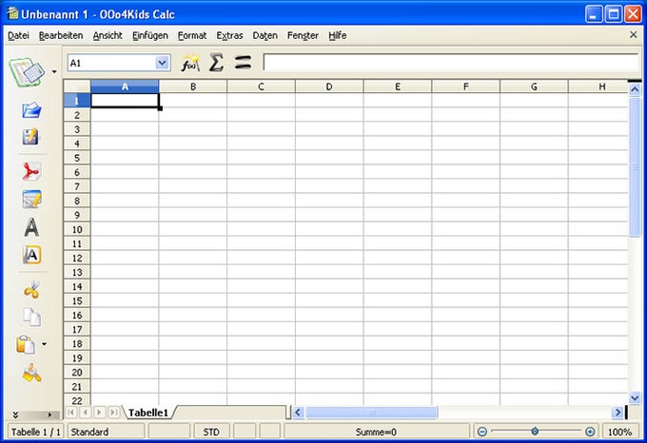
Task: Select row 20 header
Action: point(77,372)
